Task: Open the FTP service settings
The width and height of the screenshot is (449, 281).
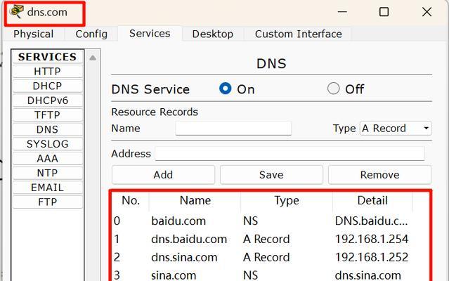Action: click(x=48, y=202)
